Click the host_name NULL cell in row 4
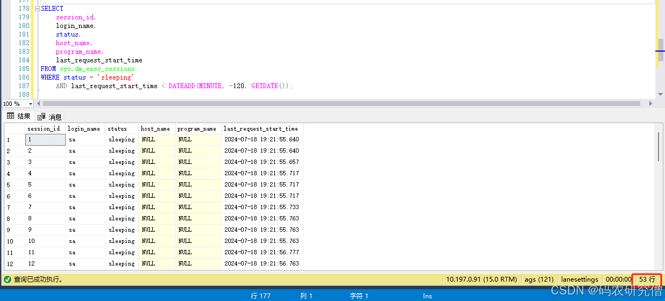665x301 pixels. pos(157,174)
